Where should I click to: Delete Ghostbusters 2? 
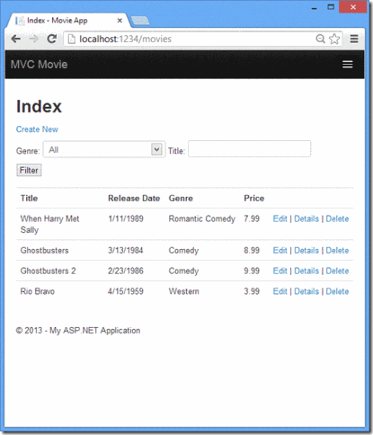click(x=337, y=271)
